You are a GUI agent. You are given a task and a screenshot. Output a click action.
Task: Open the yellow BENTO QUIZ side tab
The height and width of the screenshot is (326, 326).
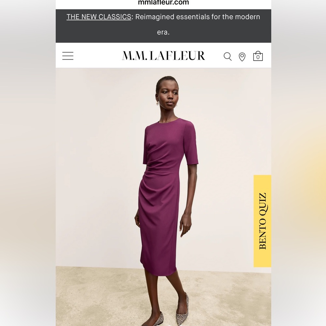click(262, 221)
